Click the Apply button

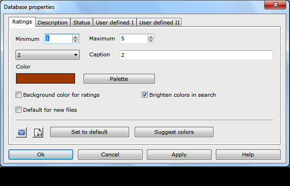[x=179, y=155]
